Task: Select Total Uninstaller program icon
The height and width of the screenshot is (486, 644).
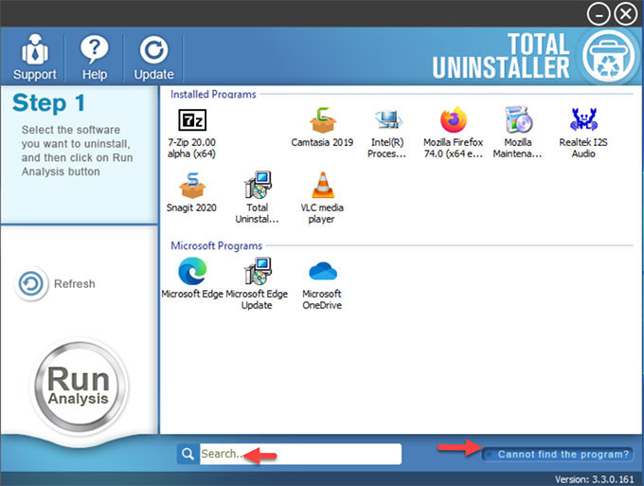Action: coord(258,186)
